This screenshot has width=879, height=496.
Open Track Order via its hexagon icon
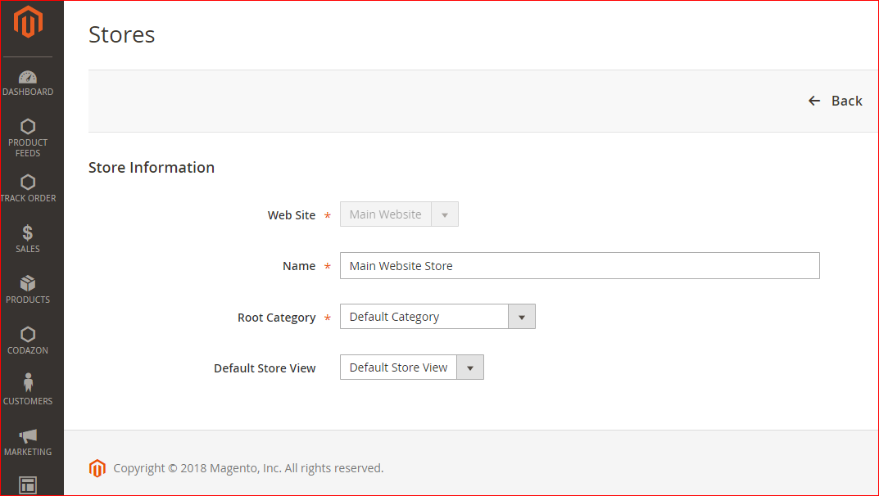28,182
